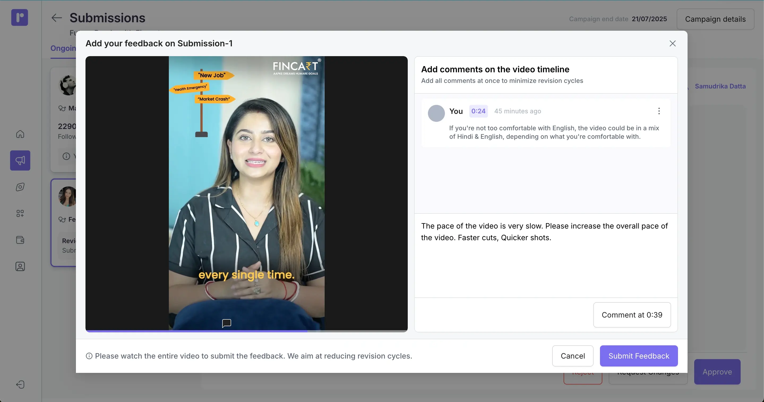The width and height of the screenshot is (764, 402).
Task: Open three-dot menu on your comment
Action: pos(659,111)
